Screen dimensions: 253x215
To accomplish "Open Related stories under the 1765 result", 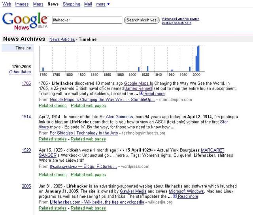I will 53,106.
